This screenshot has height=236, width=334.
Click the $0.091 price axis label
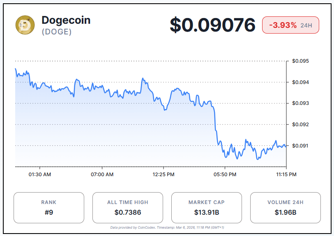coord(300,145)
